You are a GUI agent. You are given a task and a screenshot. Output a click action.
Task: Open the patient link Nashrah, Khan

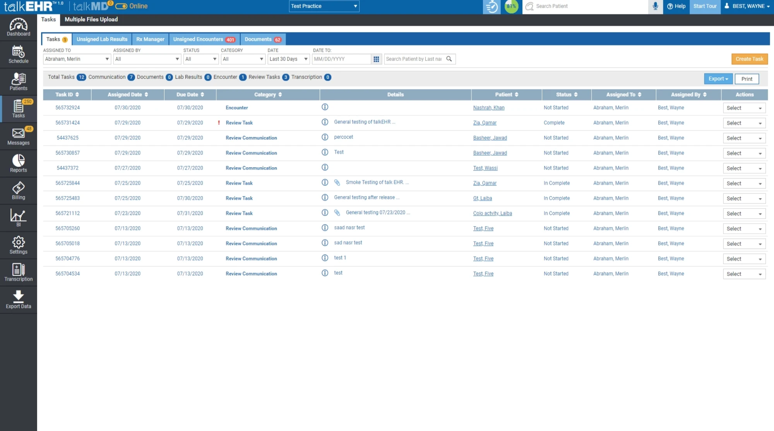click(x=488, y=108)
